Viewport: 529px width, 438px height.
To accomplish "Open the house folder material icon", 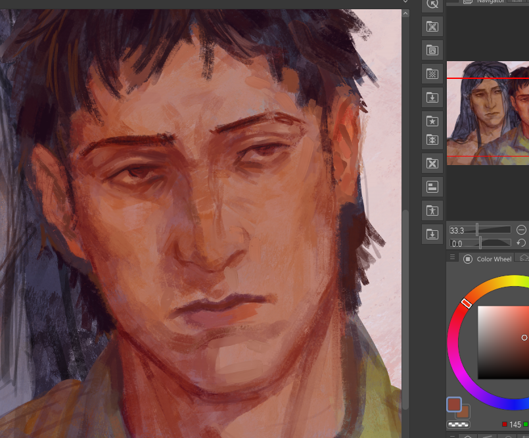I will (432, 50).
